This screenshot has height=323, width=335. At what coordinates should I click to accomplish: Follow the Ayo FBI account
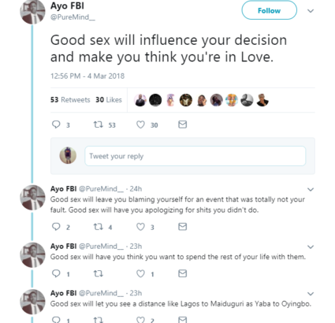[x=270, y=10]
